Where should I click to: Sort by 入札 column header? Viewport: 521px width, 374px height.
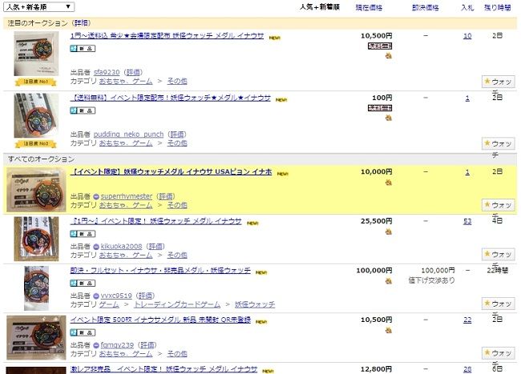click(467, 8)
